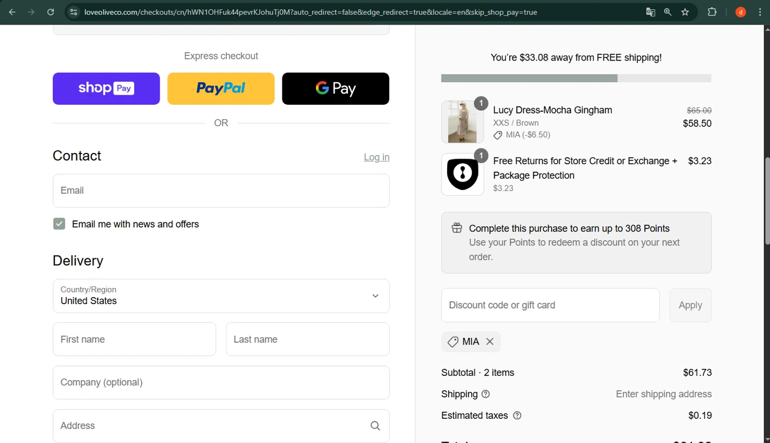The width and height of the screenshot is (770, 443).
Task: Pay with Shop Pay
Action: click(106, 88)
